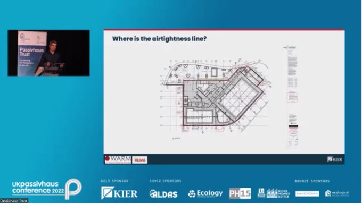The height and width of the screenshot is (203, 362).
Task: Click the ecological bronze sponsor logo
Action: pos(337,193)
